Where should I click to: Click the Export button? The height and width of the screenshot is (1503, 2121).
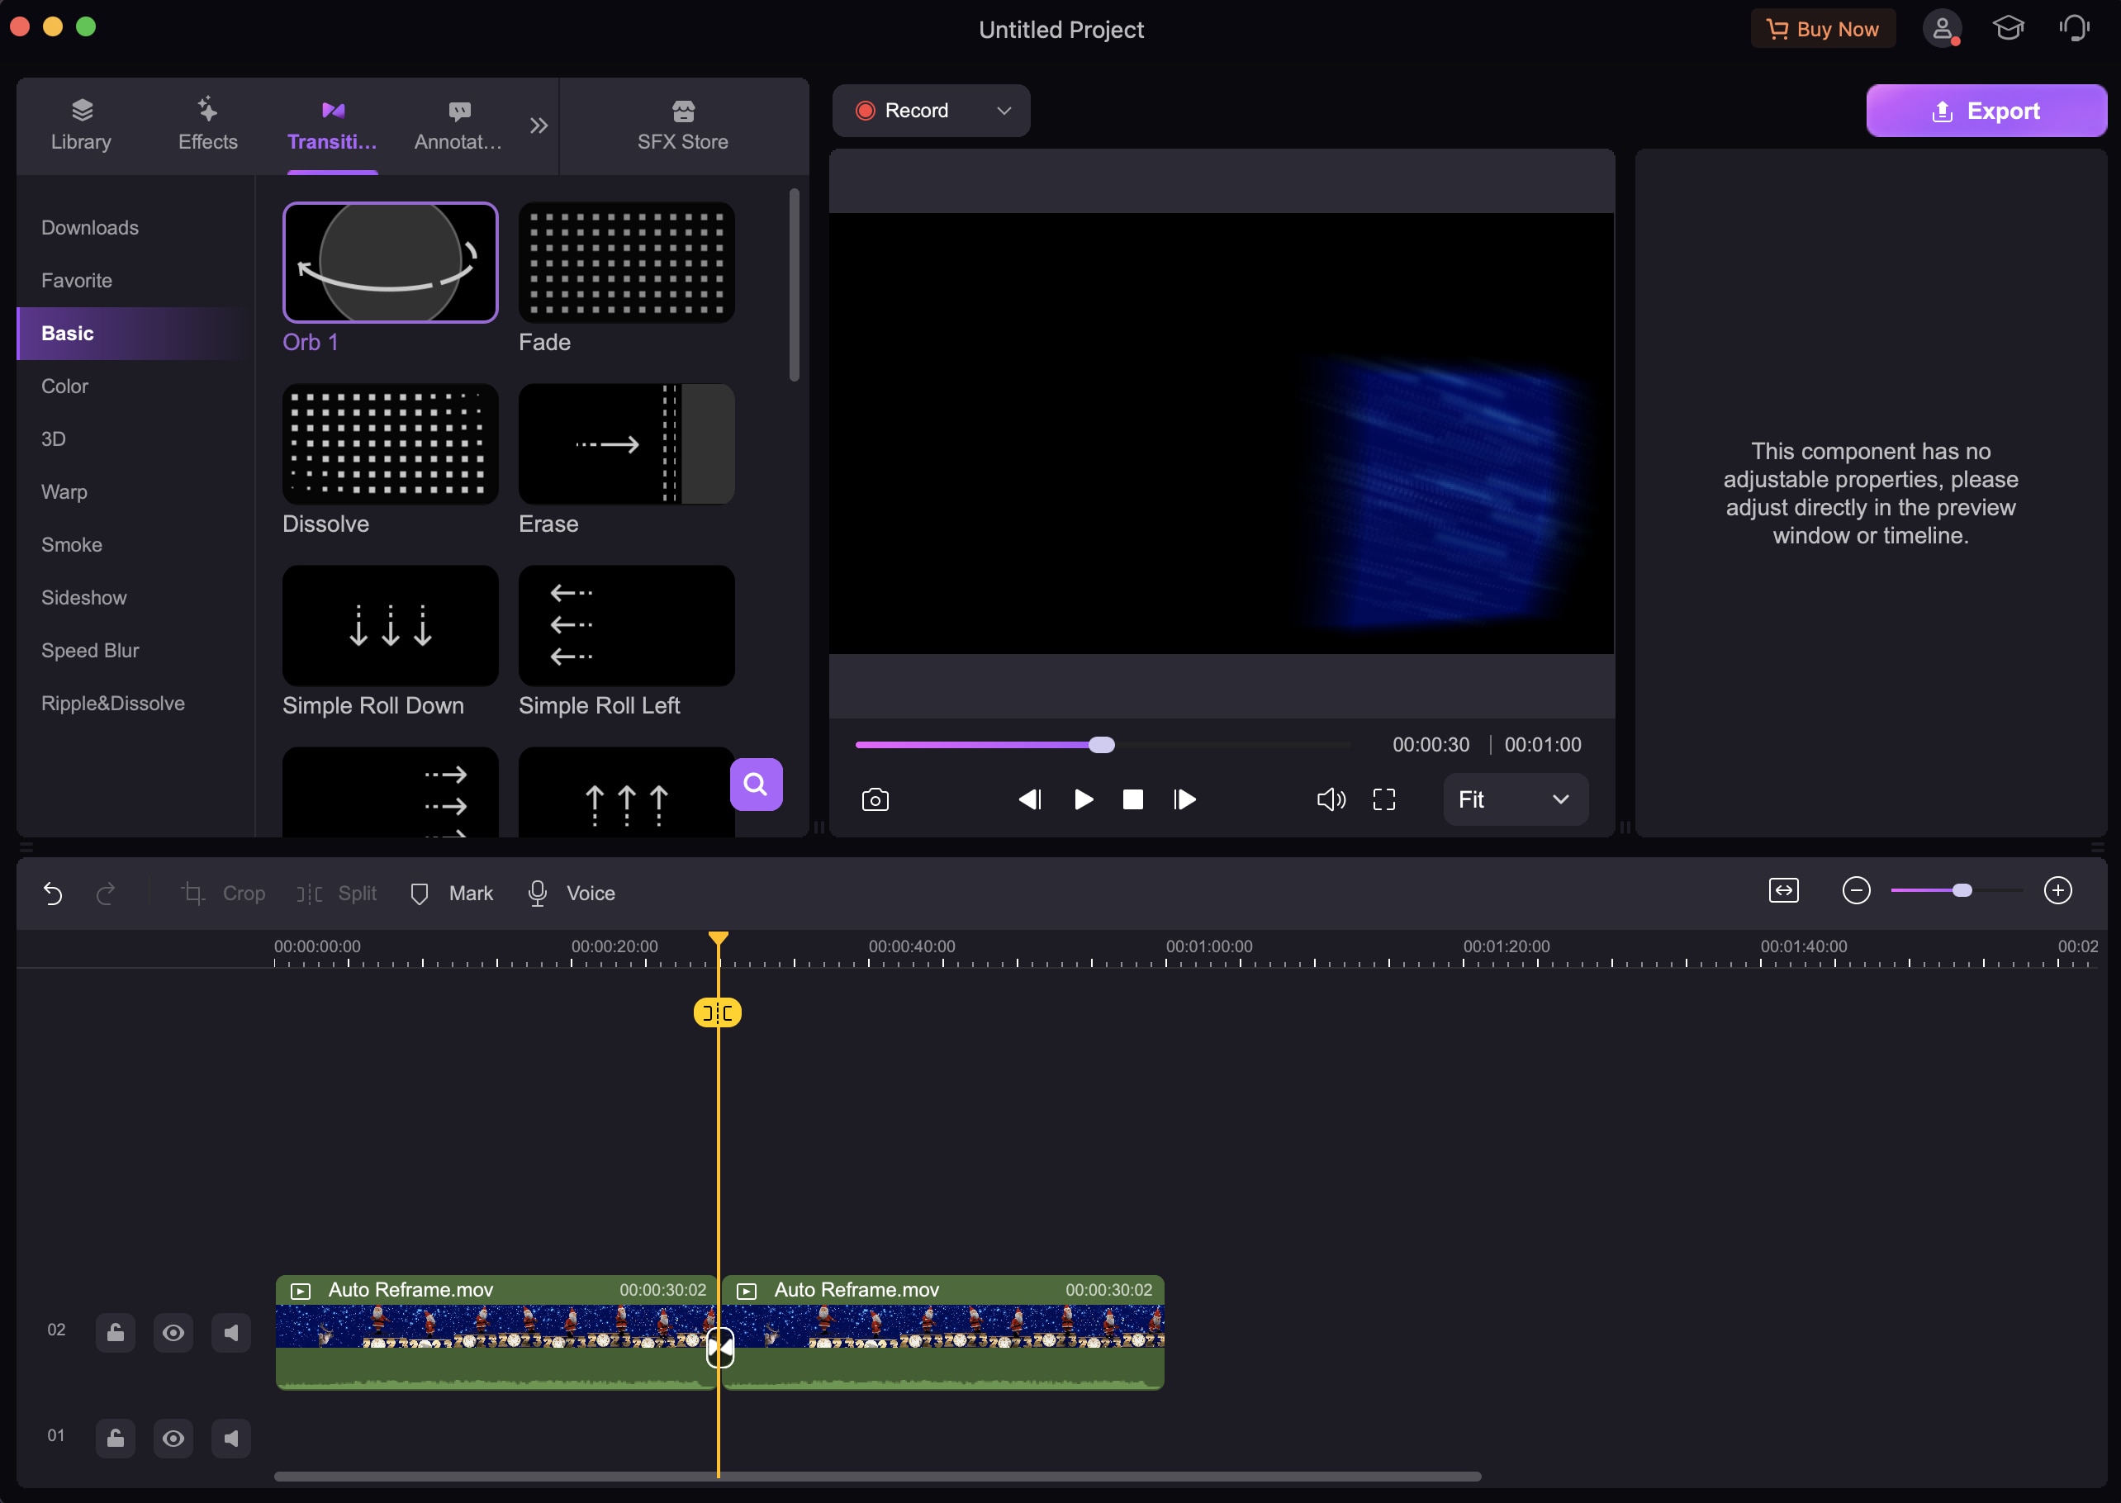(1986, 109)
